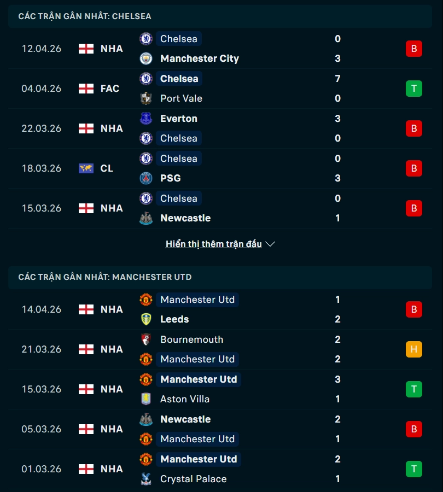
Task: Click the England flag beside FAC
Action: [x=86, y=89]
